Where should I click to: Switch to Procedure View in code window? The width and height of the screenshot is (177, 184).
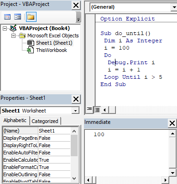tap(89, 110)
